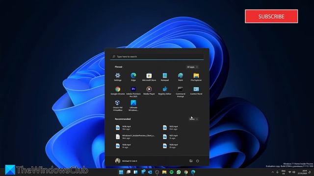Click the All apps button
This screenshot has height=176, width=314.
pos(192,67)
